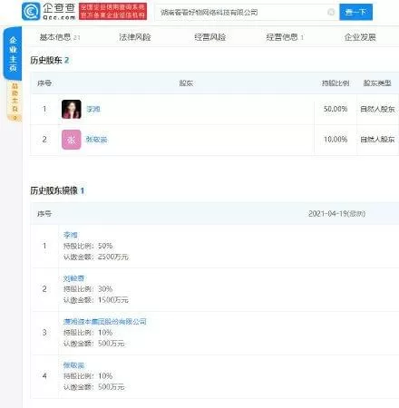Open 潇湘资本集团股份有限公司 company link
This screenshot has height=408, width=399.
(104, 322)
